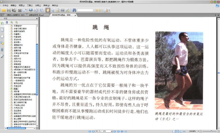This screenshot has height=133, width=220.
Task: Click the 跳 绳 page heading
Action: pos(100,27)
